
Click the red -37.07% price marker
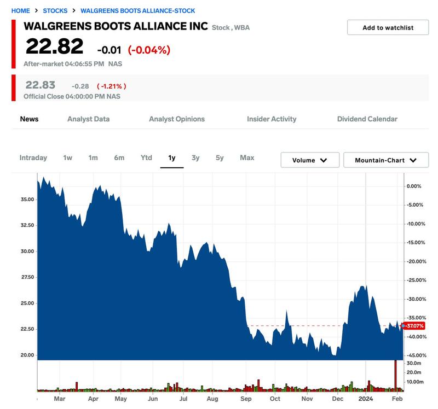414,326
